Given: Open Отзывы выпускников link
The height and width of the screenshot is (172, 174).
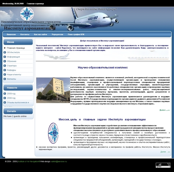Looking at the screenshot, I should pyautogui.click(x=18, y=103).
